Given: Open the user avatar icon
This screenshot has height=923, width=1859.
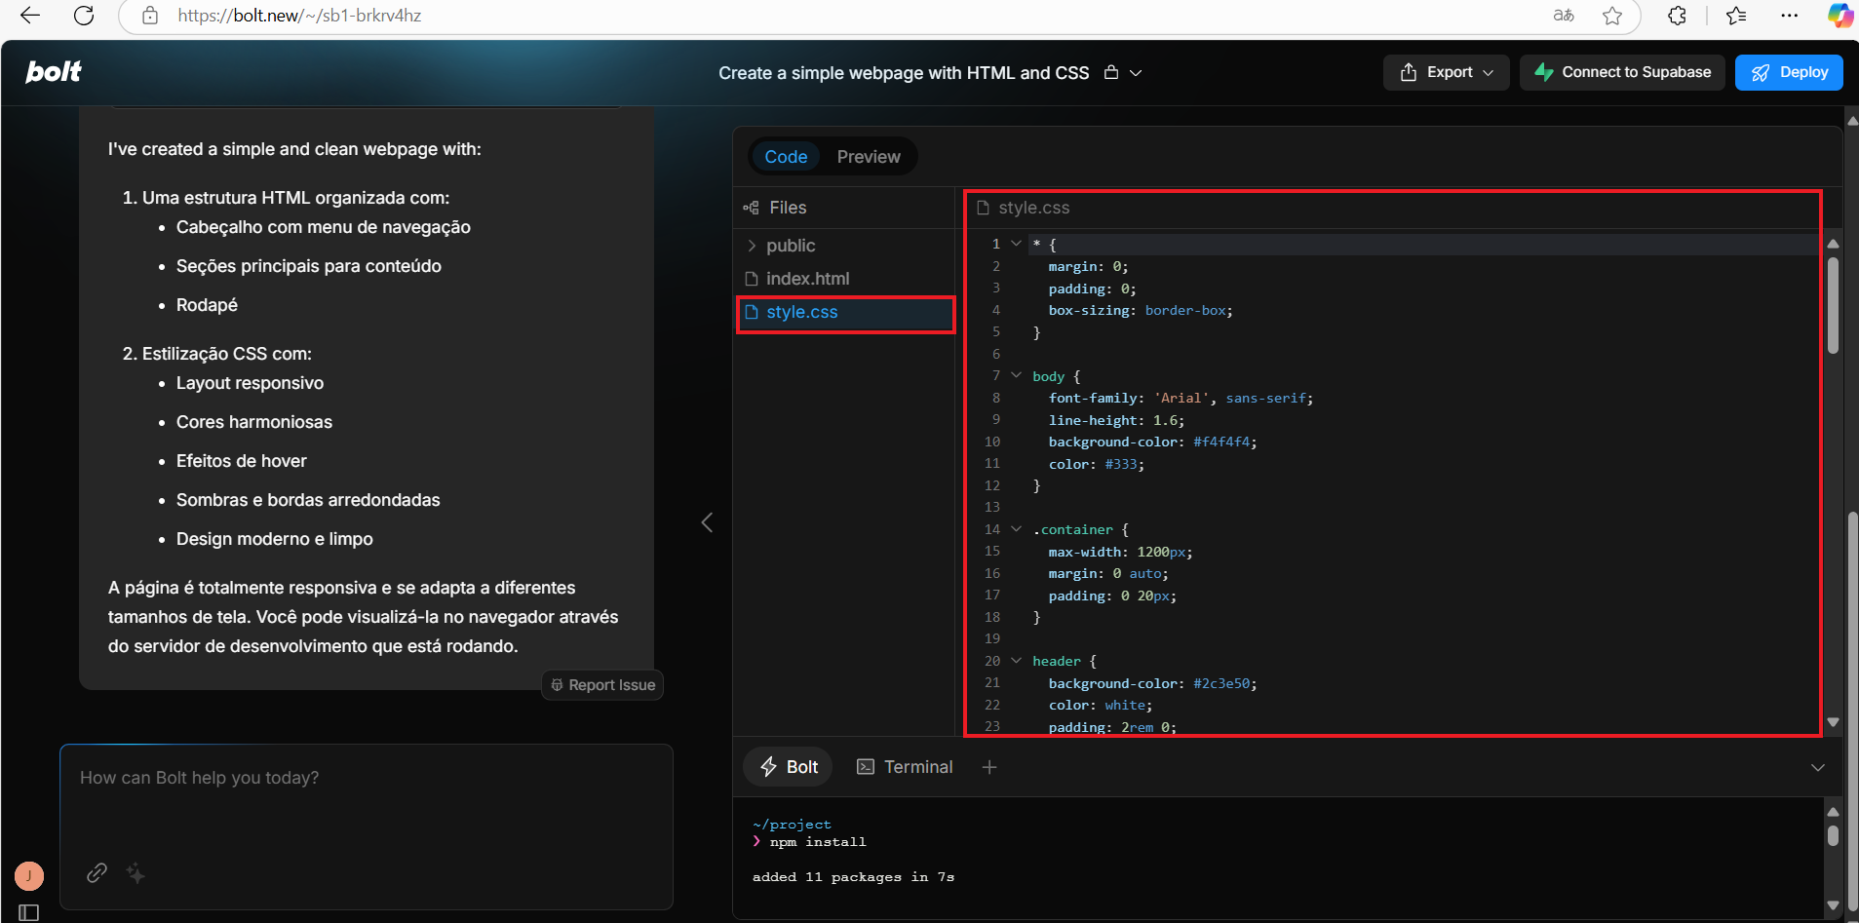Looking at the screenshot, I should [x=29, y=876].
